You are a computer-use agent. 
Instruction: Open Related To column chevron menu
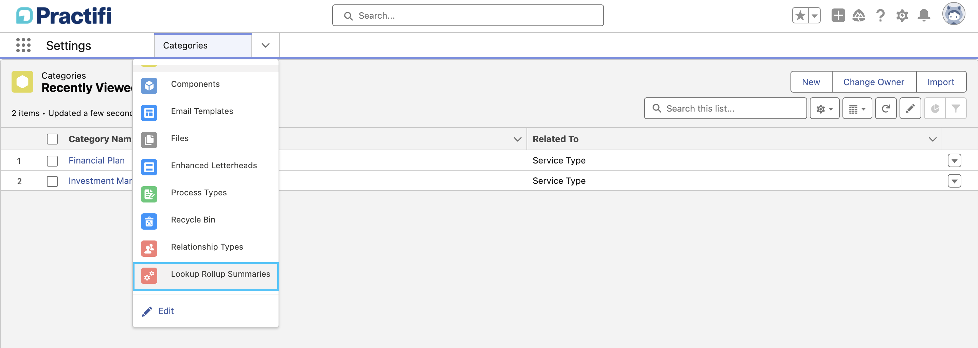[932, 139]
